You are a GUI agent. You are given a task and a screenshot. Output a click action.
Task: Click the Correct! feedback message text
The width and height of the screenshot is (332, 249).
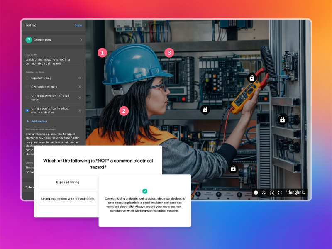coord(145,205)
